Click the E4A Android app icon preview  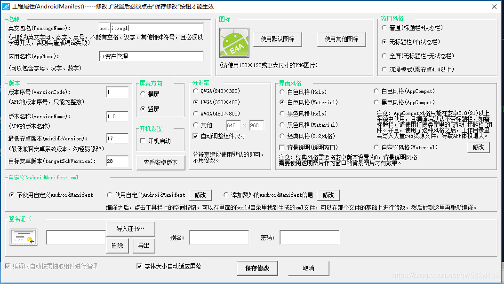[x=234, y=43]
